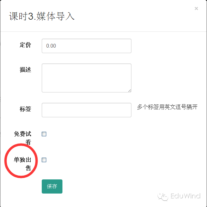
Task: Click the 描述 textarea resize grip
Action: click(130, 90)
